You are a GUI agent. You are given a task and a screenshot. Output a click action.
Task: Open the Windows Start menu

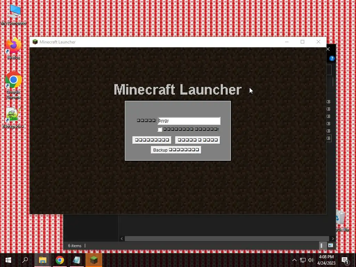tap(8, 260)
